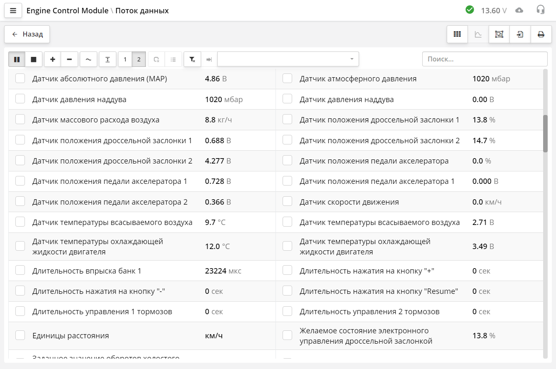The width and height of the screenshot is (556, 369).
Task: Switch to two-column layout
Action: click(138, 59)
